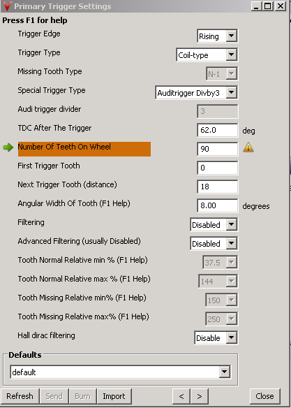Click the Close button at bottom
Image resolution: width=291 pixels, height=408 pixels.
coord(264,396)
